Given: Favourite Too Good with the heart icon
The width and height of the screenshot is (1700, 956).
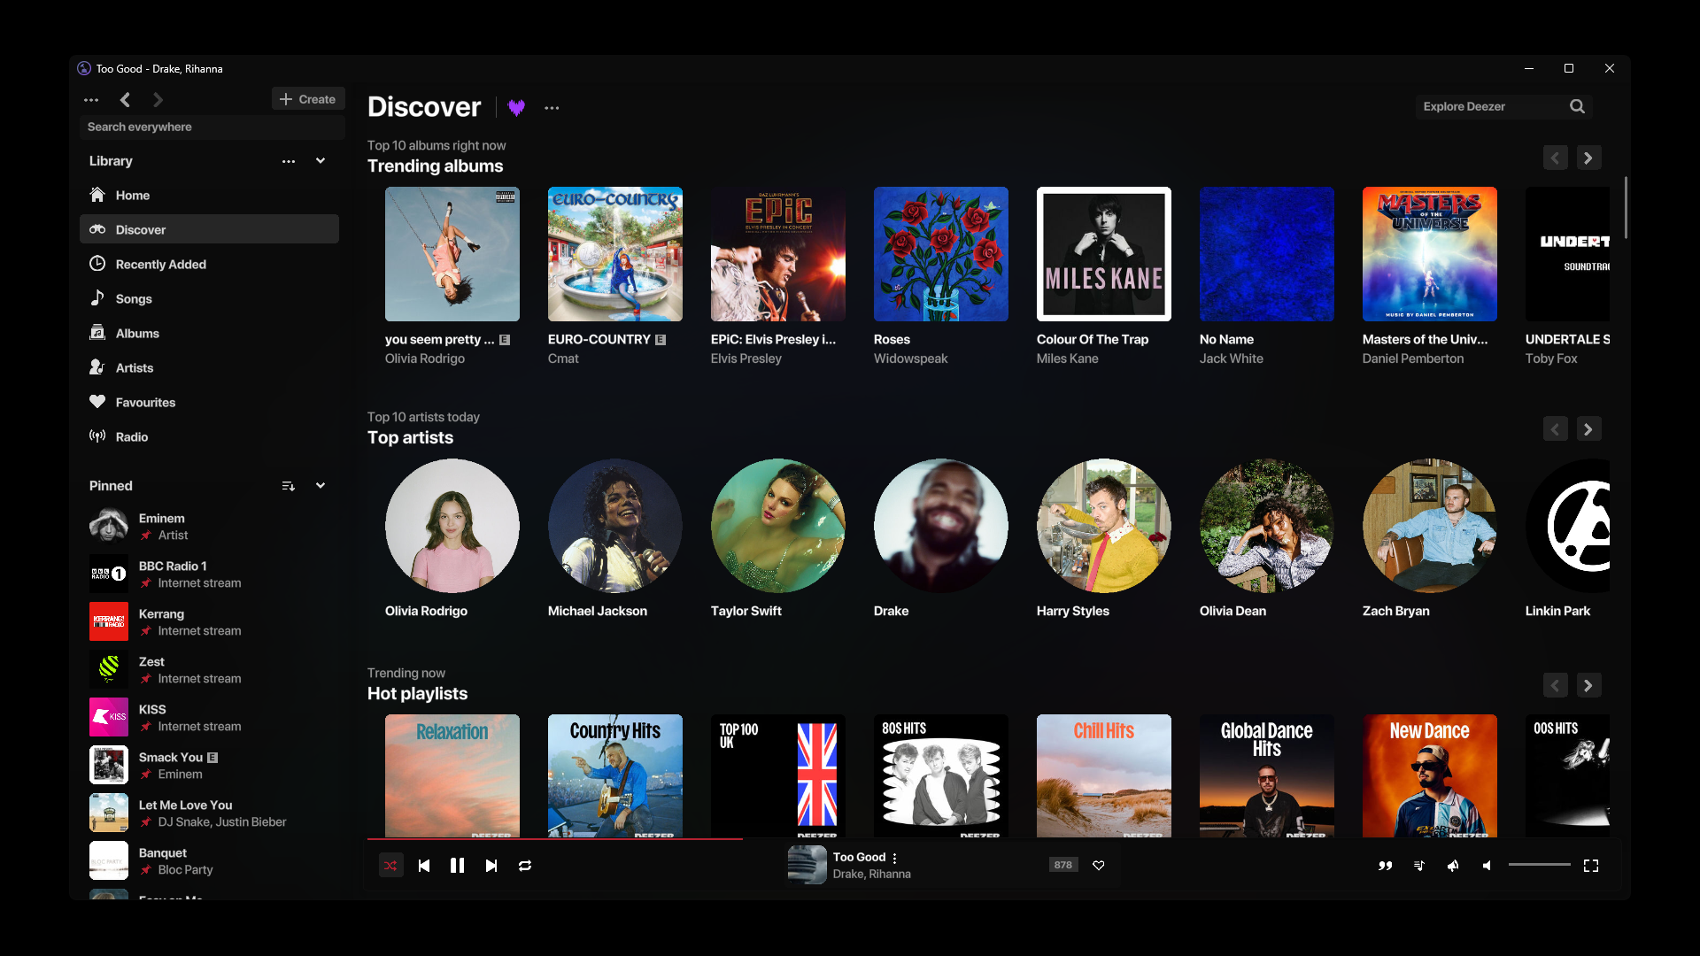Looking at the screenshot, I should pos(1099,866).
